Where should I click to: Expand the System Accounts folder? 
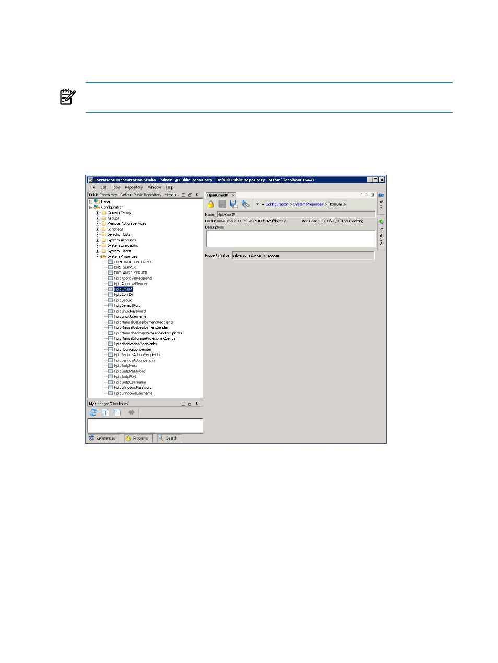coord(97,240)
